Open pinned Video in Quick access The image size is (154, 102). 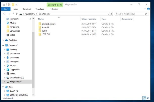click(x=12, y=35)
